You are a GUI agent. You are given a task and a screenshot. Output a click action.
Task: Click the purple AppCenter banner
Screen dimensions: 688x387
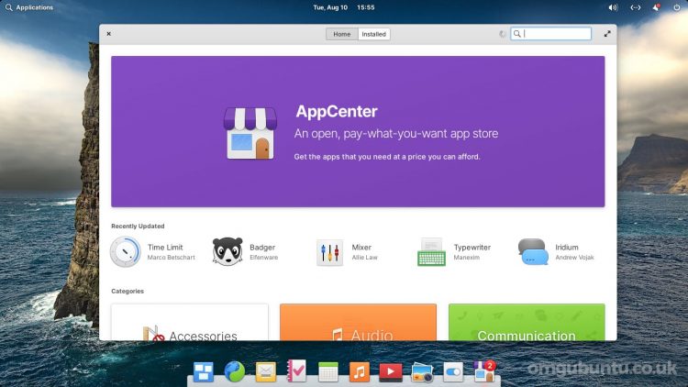(358, 132)
